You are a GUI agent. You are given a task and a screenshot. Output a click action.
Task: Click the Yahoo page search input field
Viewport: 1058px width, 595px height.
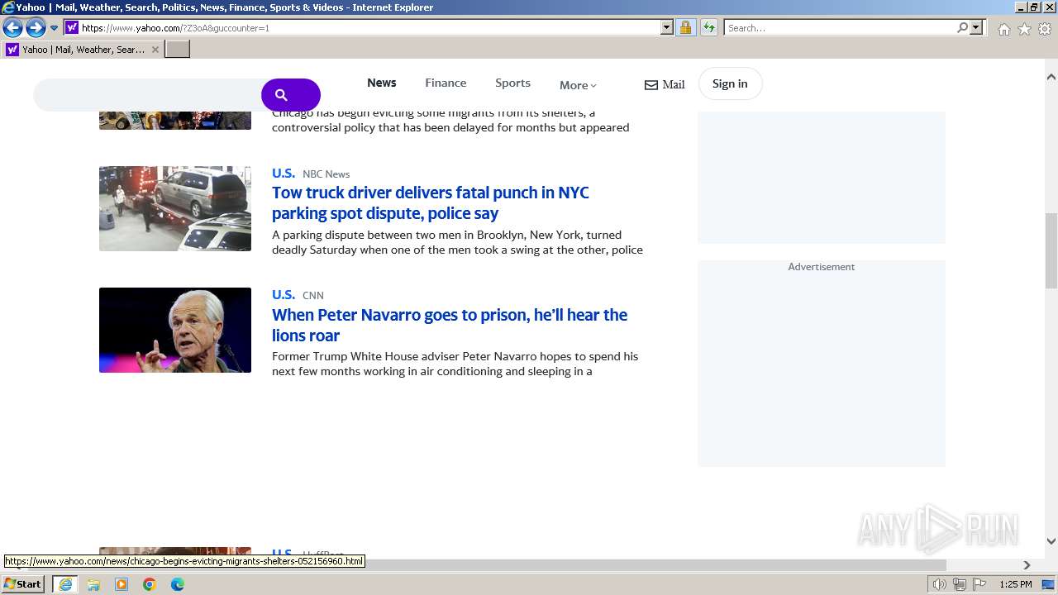pyautogui.click(x=149, y=95)
